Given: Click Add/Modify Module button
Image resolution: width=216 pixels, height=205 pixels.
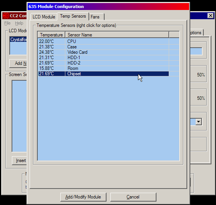Looking at the screenshot, I should [83, 197].
